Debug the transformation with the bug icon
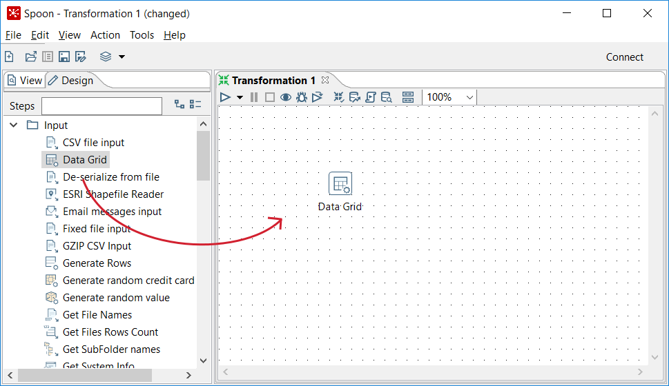This screenshot has width=669, height=386. click(x=302, y=97)
